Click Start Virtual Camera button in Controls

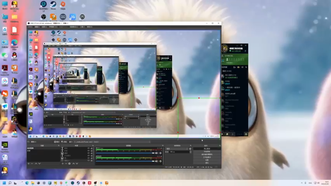pyautogui.click(x=207, y=154)
